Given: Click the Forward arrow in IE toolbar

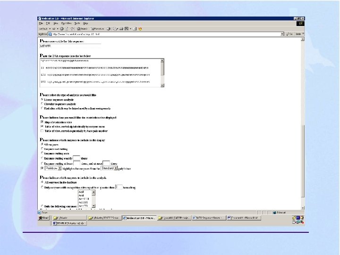Looking at the screenshot, I should pyautogui.click(x=54, y=29).
